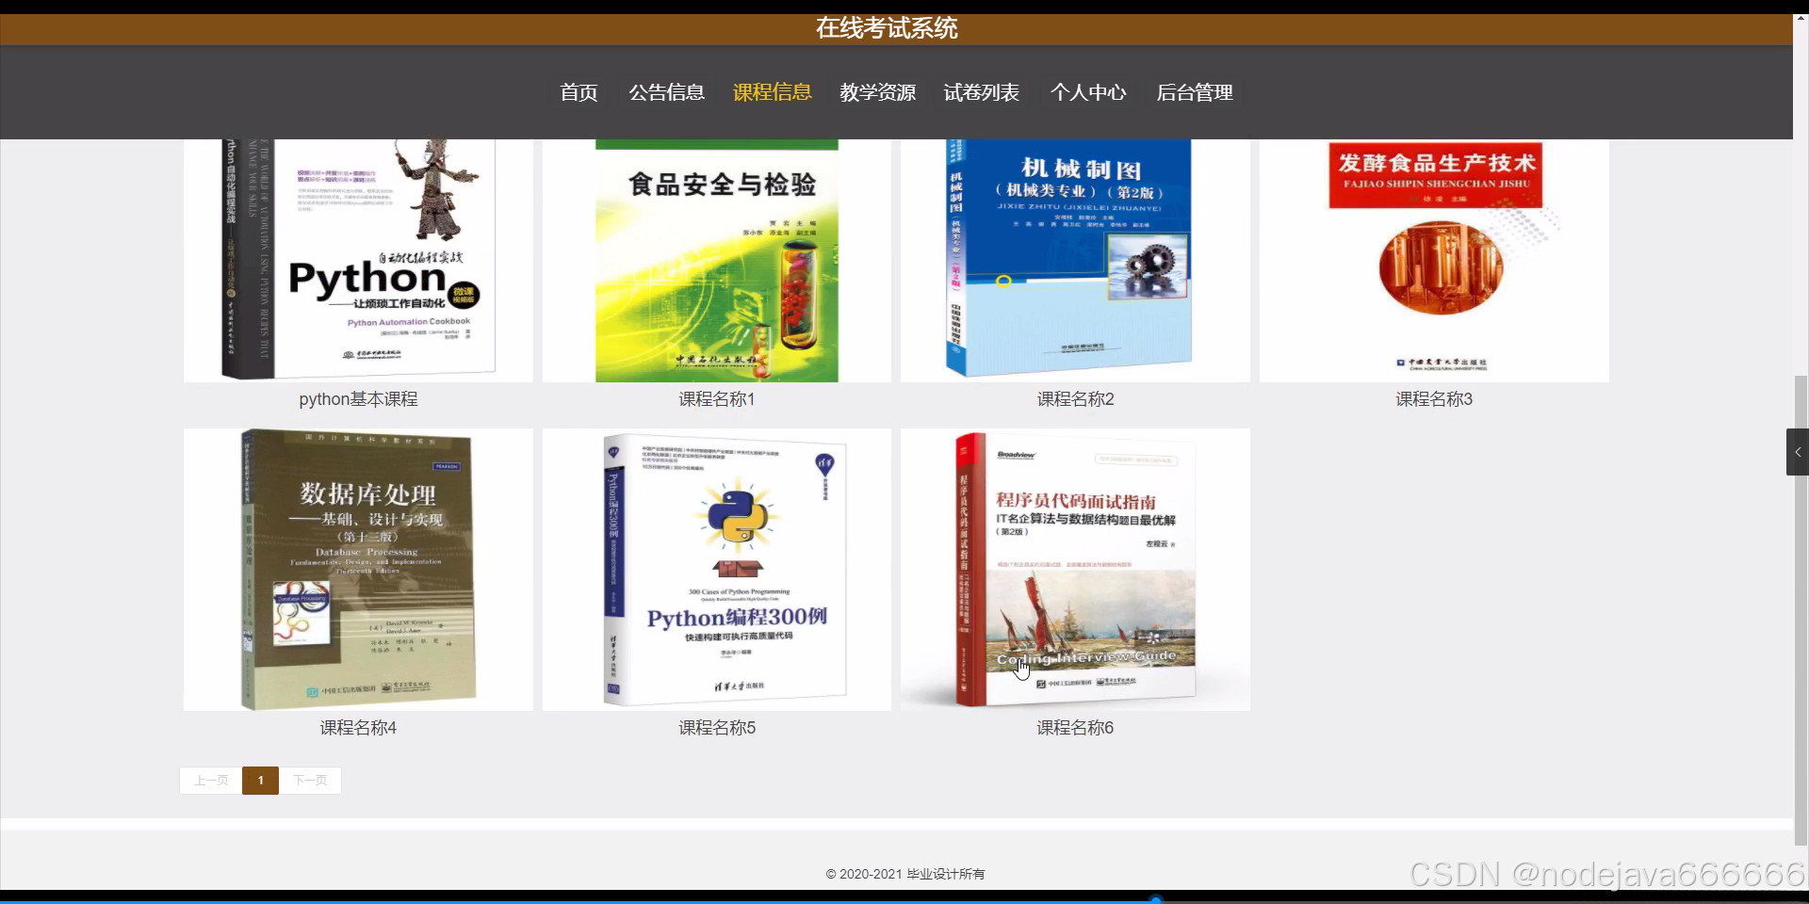Open the 机械制图 book cover
This screenshot has height=904, width=1809.
tap(1075, 261)
